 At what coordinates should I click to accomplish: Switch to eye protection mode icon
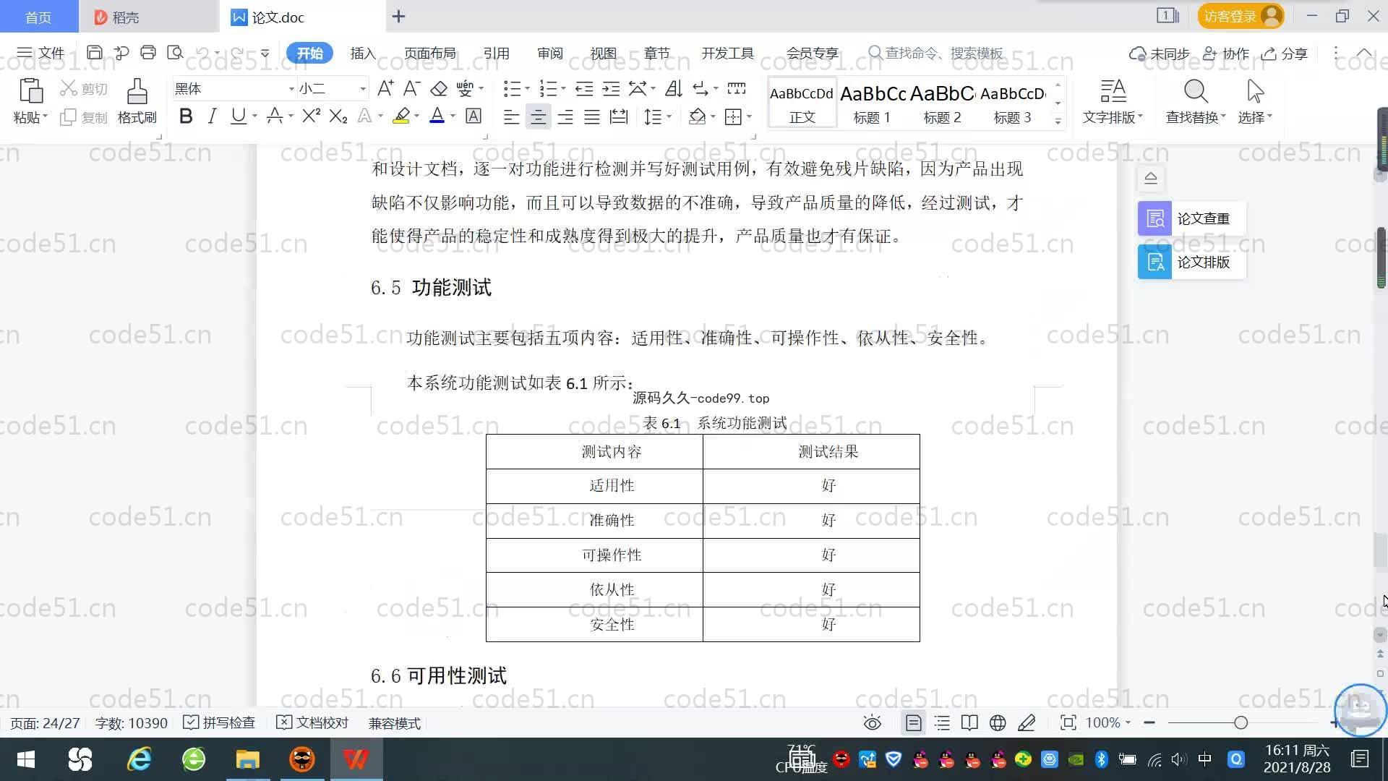coord(873,723)
